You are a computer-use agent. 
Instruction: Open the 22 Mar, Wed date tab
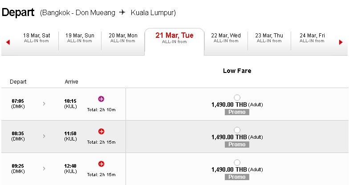click(226, 38)
